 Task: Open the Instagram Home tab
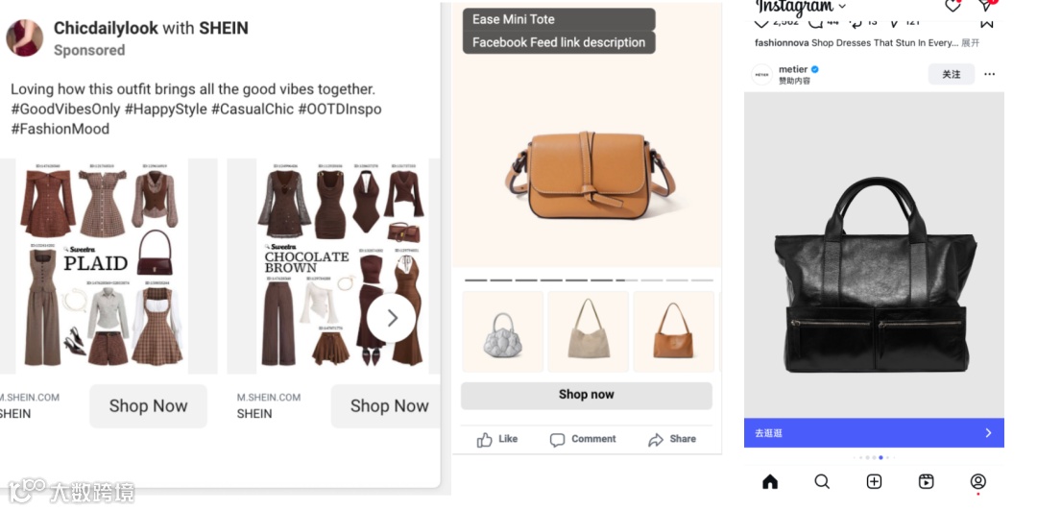point(770,481)
